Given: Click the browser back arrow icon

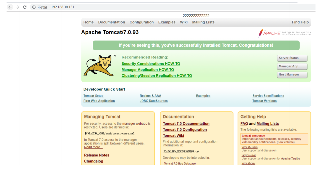Looking at the screenshot, I should 10,7.
